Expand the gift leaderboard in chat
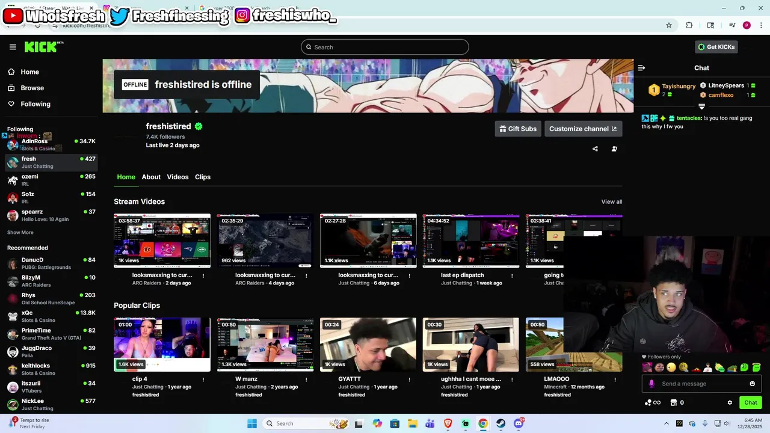The image size is (770, 433). (x=701, y=106)
